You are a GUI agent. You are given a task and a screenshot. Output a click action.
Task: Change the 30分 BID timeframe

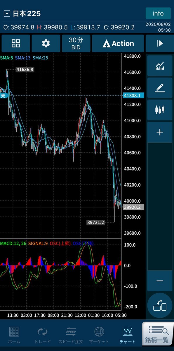pos(76,43)
